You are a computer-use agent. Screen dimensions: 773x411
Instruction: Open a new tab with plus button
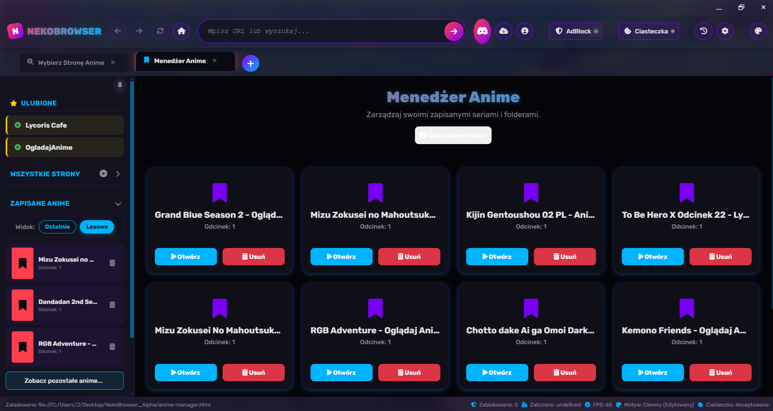click(x=250, y=63)
